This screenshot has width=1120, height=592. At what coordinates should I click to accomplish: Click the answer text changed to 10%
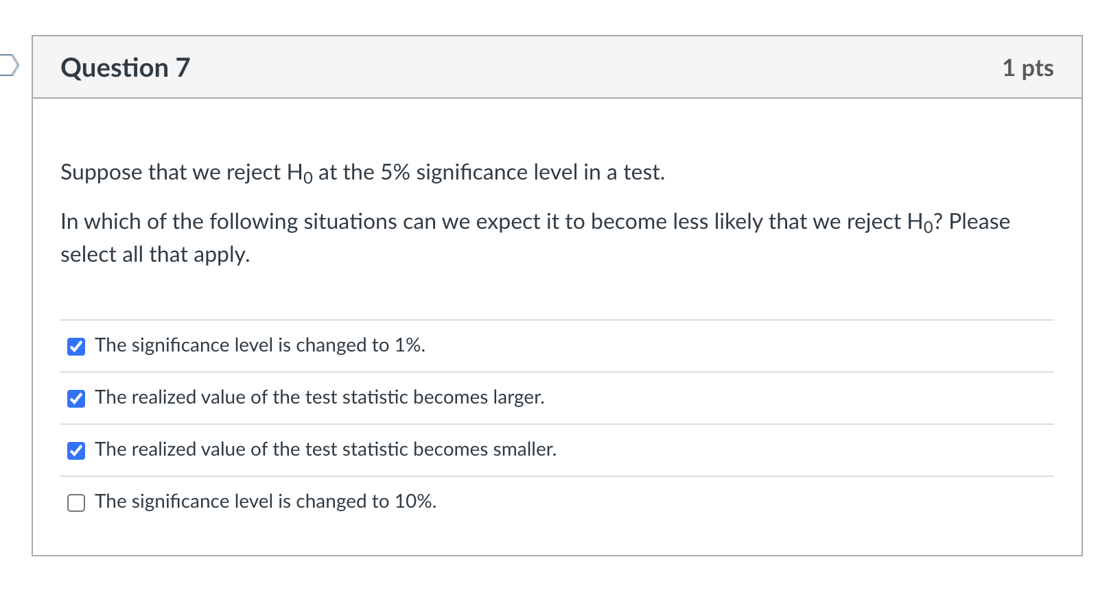pyautogui.click(x=265, y=502)
